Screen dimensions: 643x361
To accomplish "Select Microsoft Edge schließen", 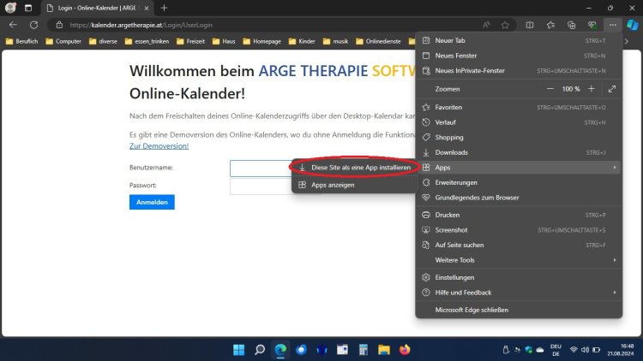I will (519, 310).
